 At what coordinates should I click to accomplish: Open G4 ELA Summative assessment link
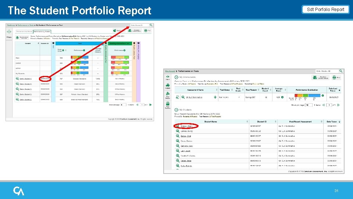click(x=194, y=97)
